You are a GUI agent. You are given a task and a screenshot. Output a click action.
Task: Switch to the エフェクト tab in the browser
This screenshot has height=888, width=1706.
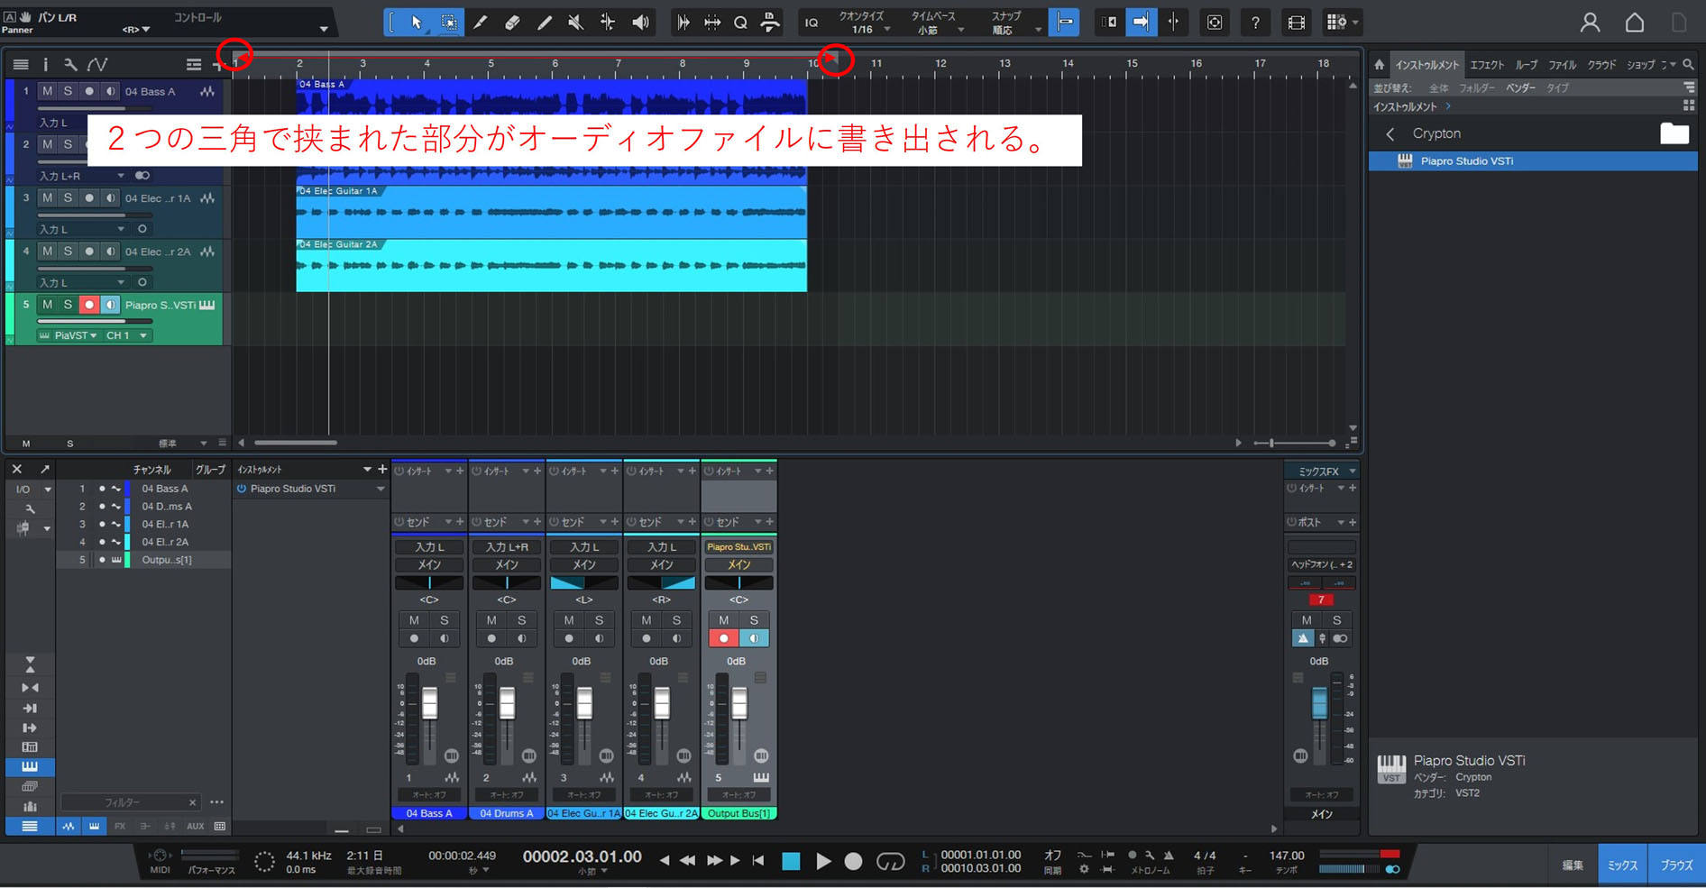pyautogui.click(x=1486, y=65)
